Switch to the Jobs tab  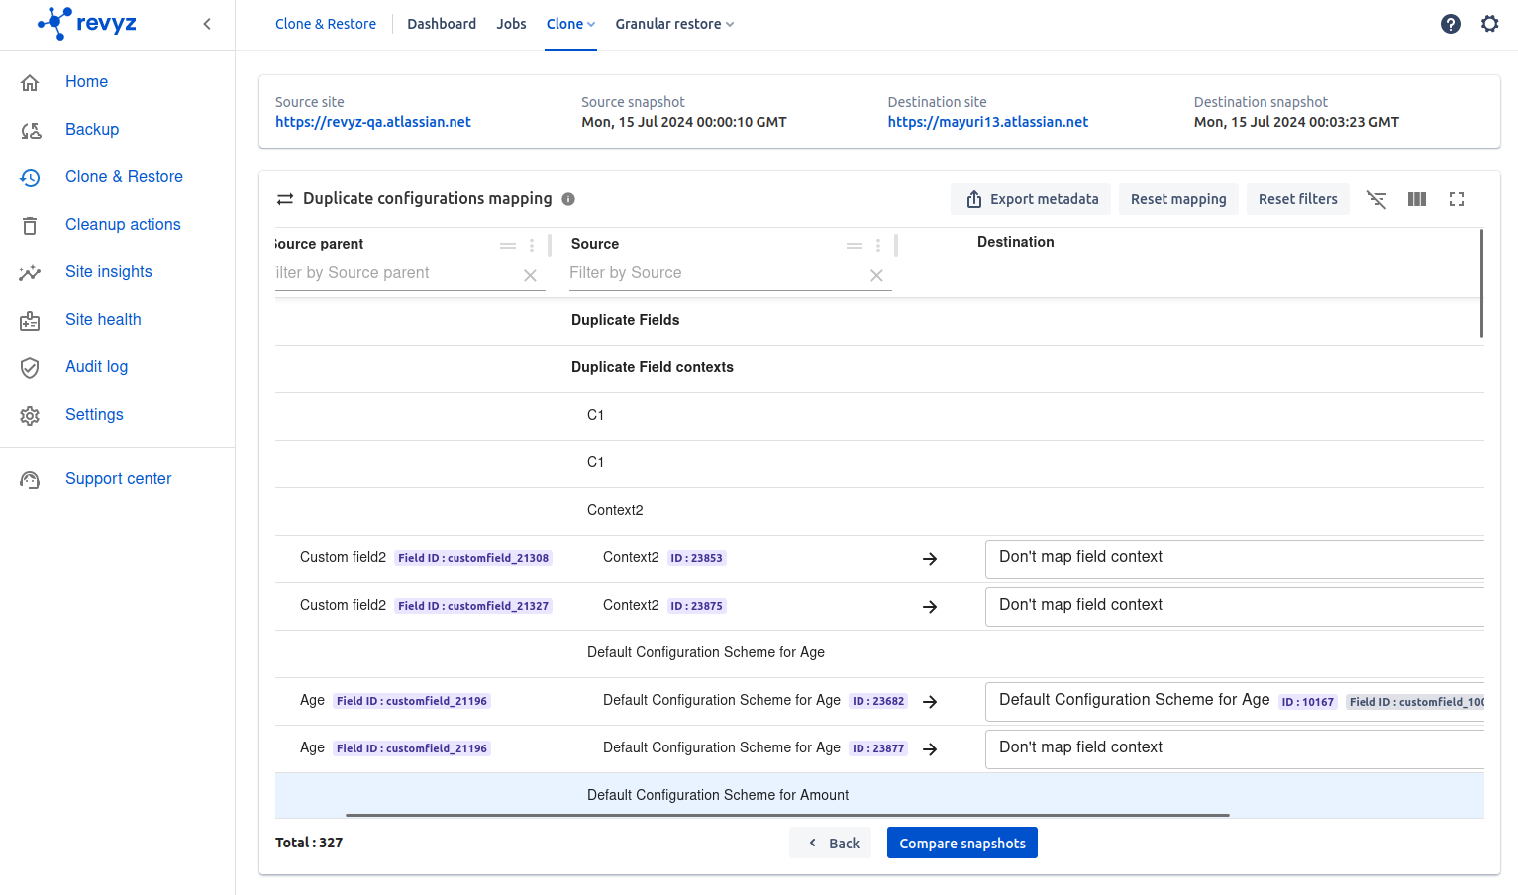click(511, 24)
